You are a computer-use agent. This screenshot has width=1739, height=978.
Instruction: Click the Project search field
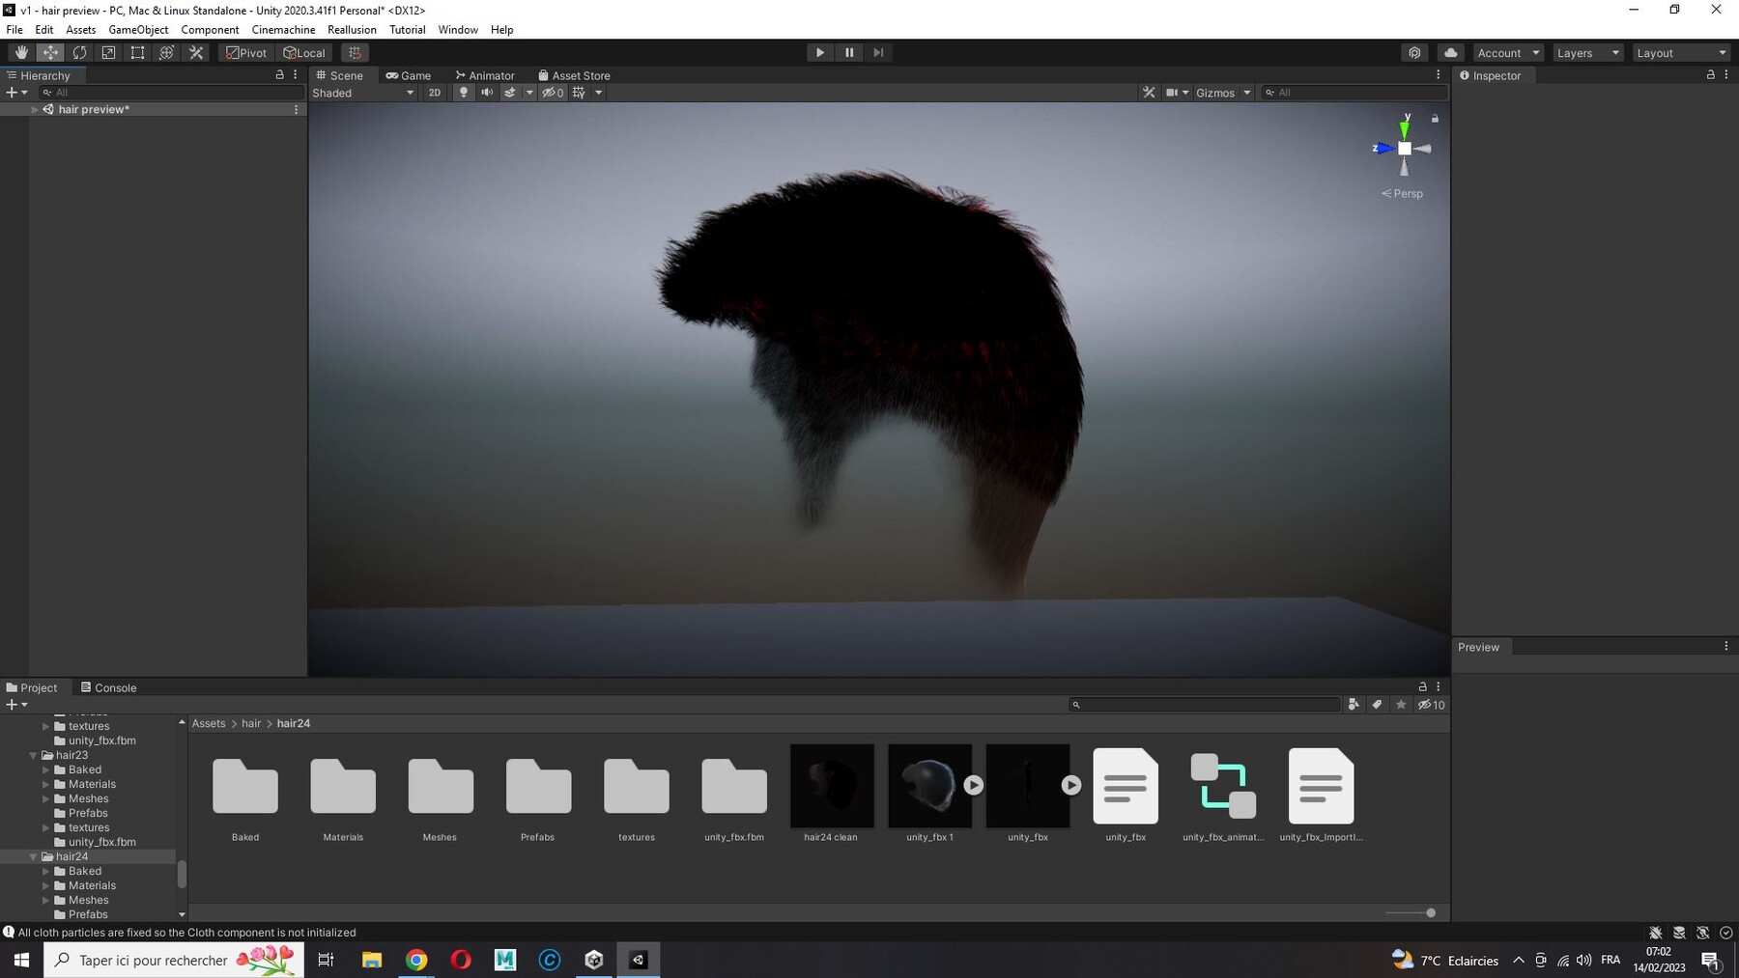tap(1204, 705)
